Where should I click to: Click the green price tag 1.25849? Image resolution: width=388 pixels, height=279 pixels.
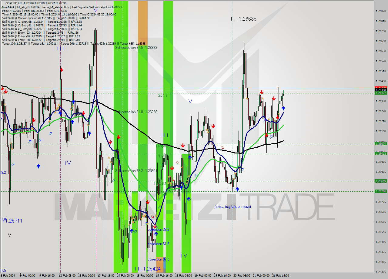pos(381,181)
